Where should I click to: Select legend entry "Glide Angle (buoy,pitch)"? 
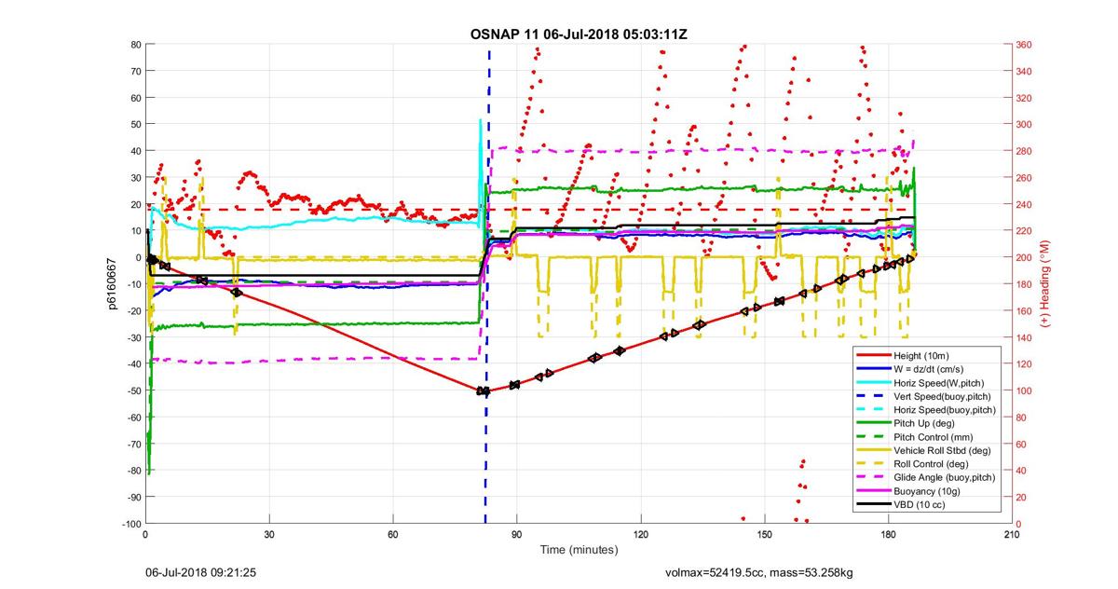945,477
